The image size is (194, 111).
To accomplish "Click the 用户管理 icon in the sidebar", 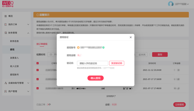I will [6, 91].
